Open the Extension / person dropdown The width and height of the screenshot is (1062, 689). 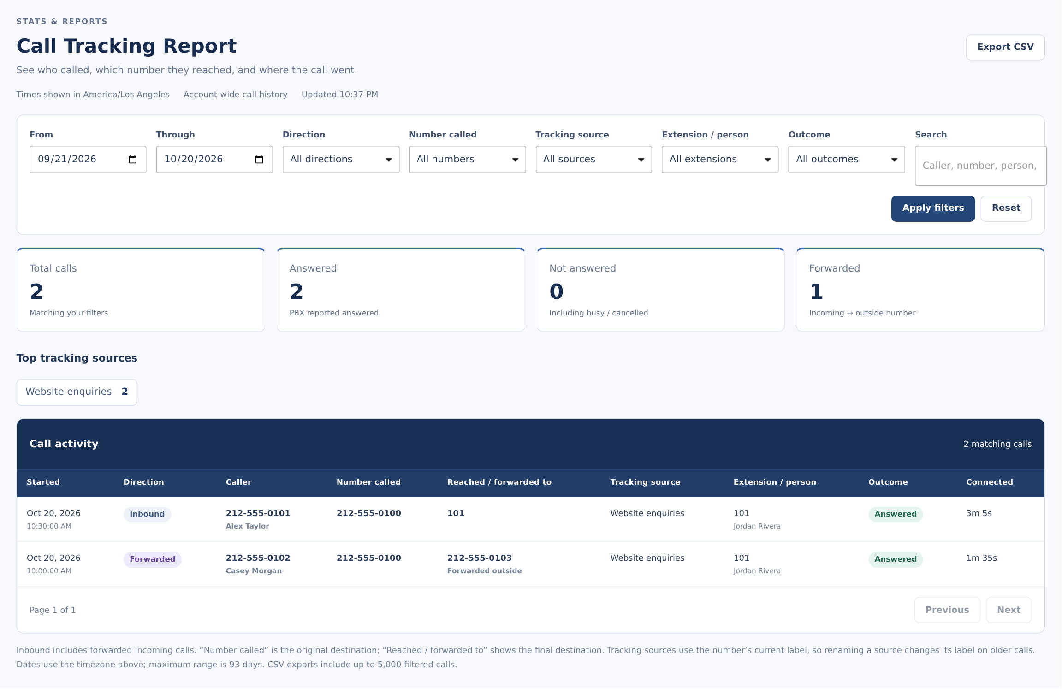[720, 160]
